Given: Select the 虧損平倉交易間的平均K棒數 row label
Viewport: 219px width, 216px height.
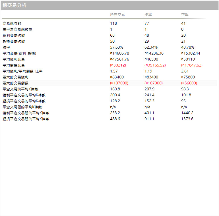Looking at the screenshot, I should 26,119.
